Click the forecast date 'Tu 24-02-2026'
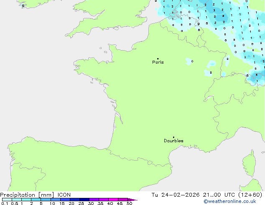 click(176, 195)
